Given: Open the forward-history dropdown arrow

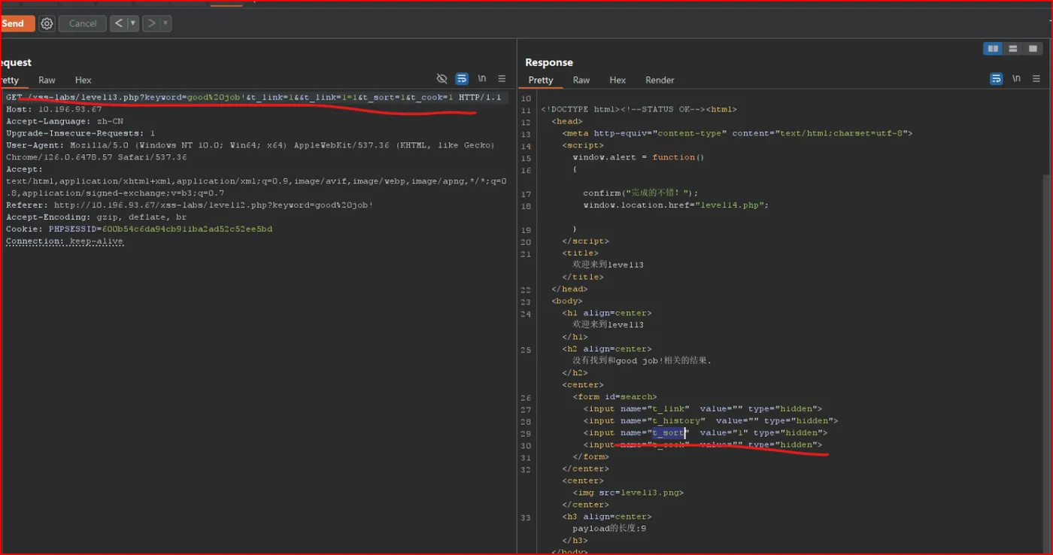Looking at the screenshot, I should point(165,23).
